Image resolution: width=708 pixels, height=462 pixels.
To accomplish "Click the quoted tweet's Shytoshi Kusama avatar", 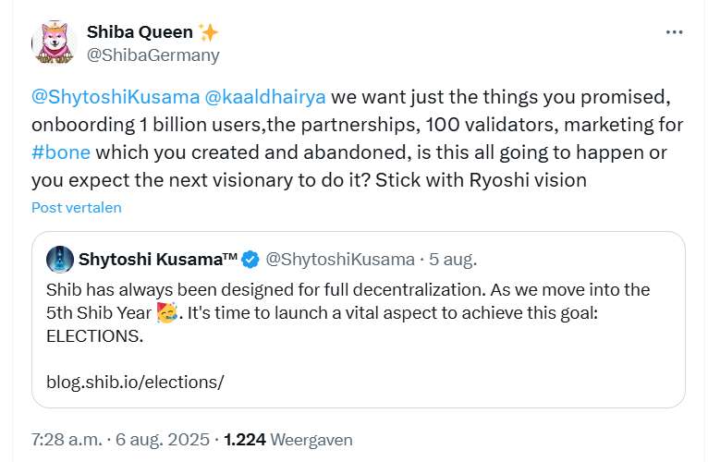I will 60,259.
